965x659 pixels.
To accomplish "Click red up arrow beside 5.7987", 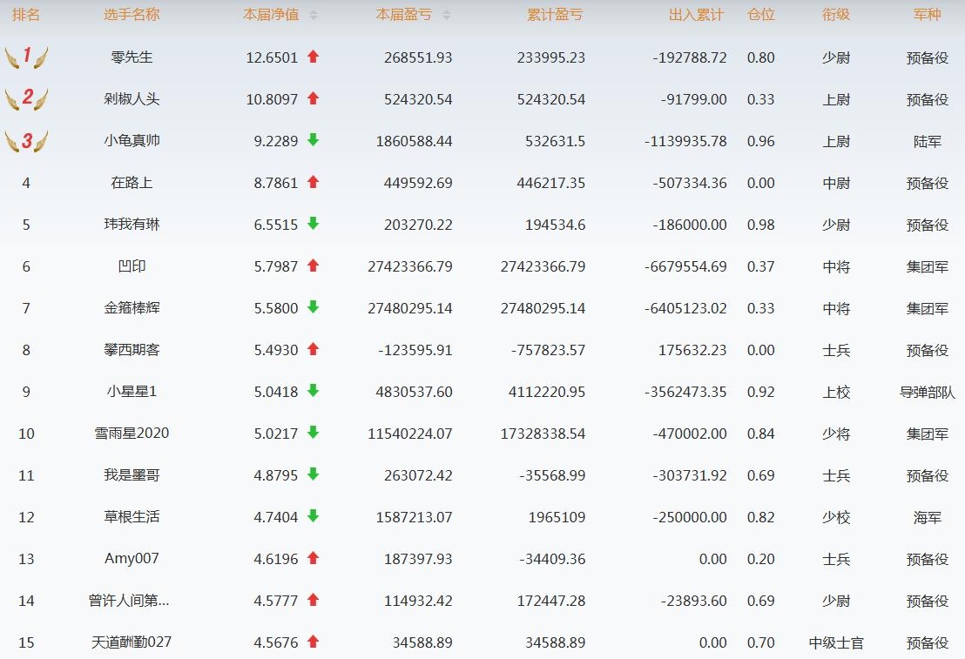I will [314, 266].
